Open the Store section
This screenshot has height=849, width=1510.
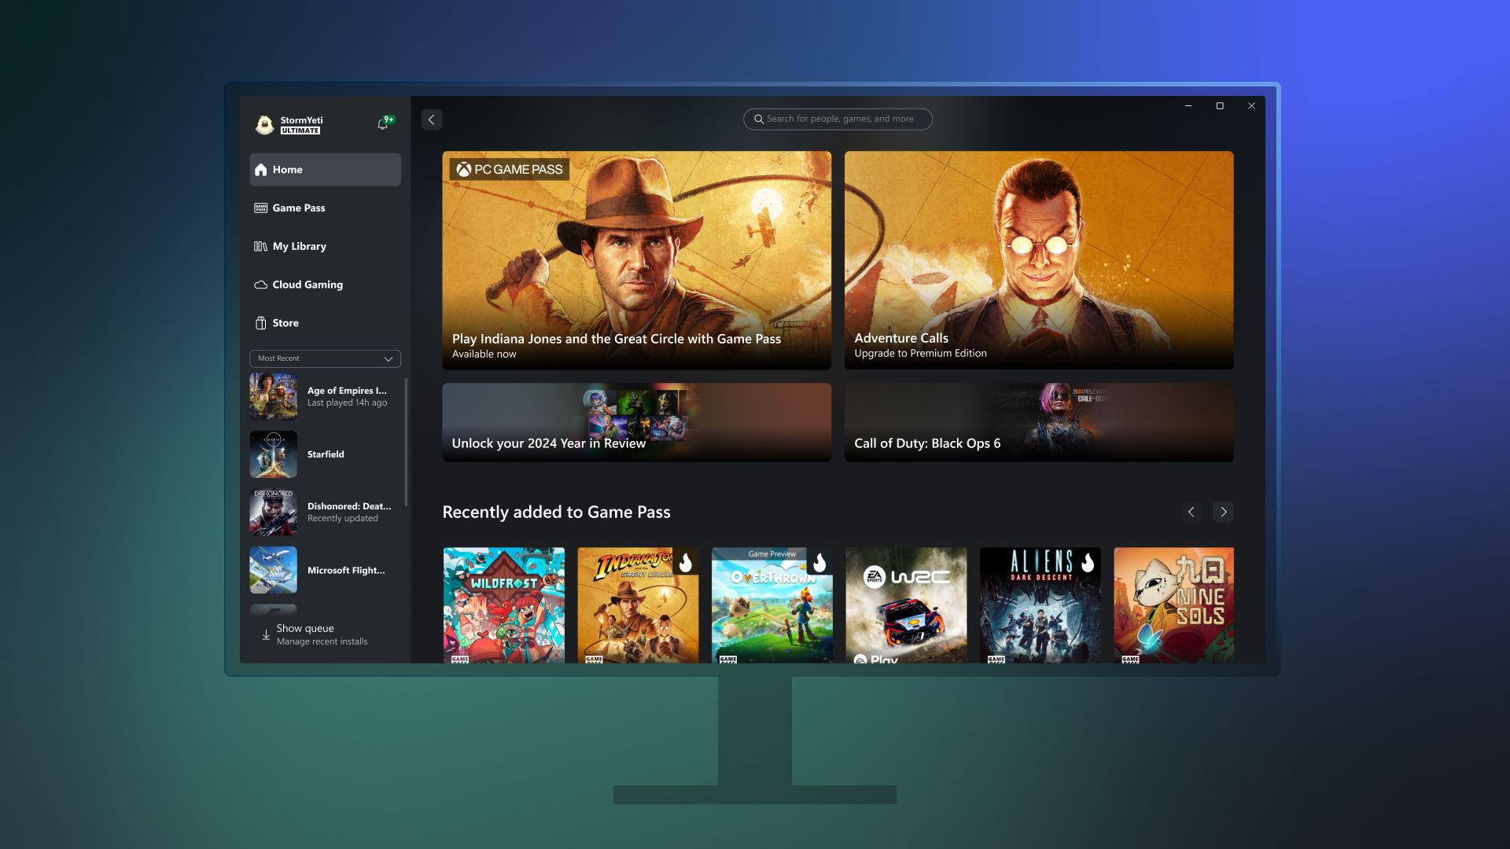coord(285,323)
